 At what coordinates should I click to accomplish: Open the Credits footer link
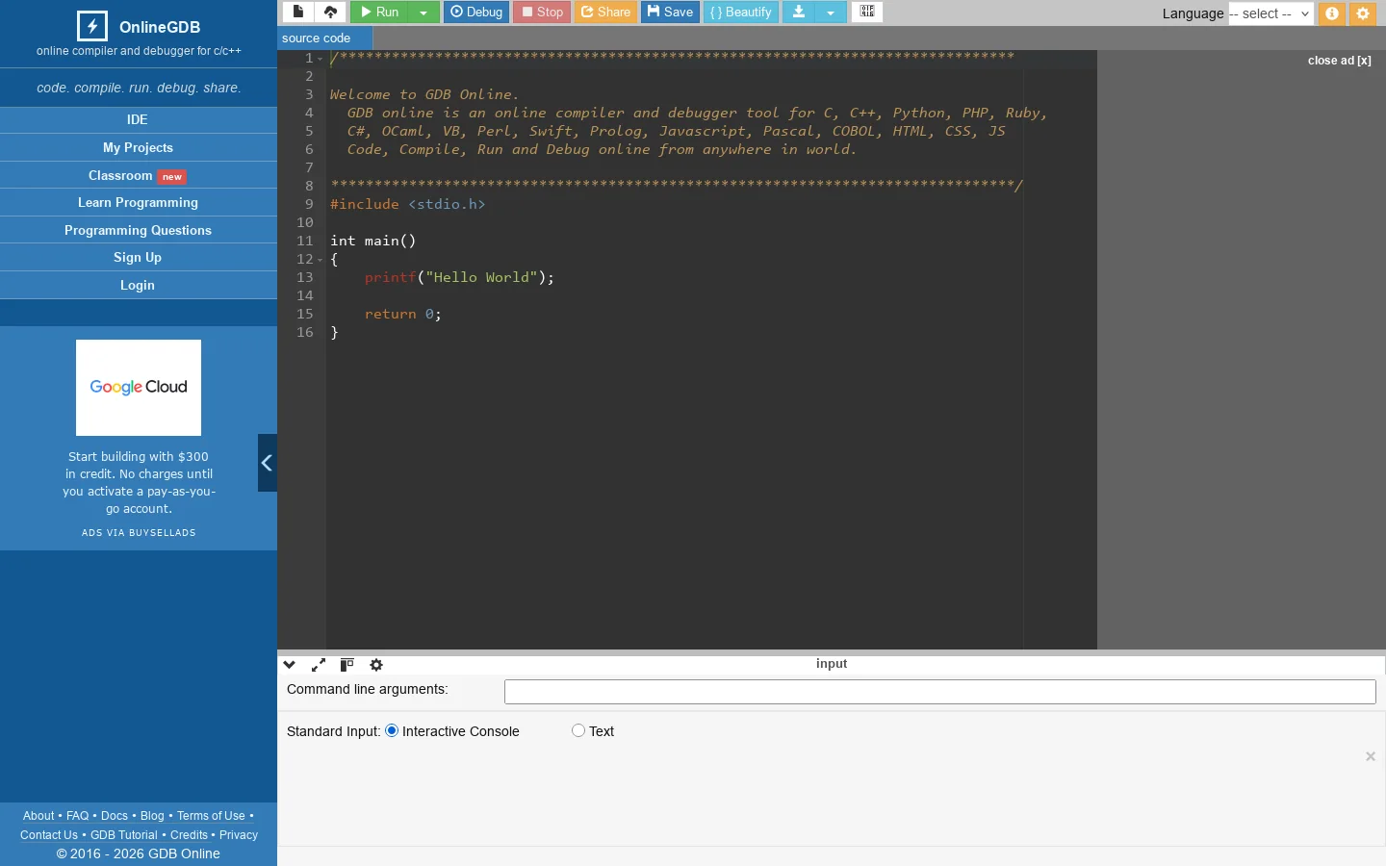tap(189, 835)
